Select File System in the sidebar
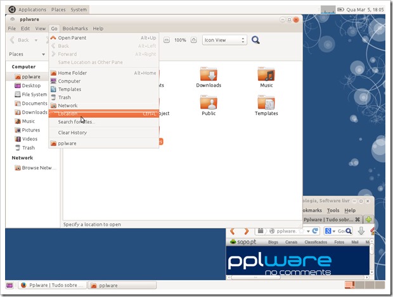The height and width of the screenshot is (297, 393). click(x=31, y=94)
